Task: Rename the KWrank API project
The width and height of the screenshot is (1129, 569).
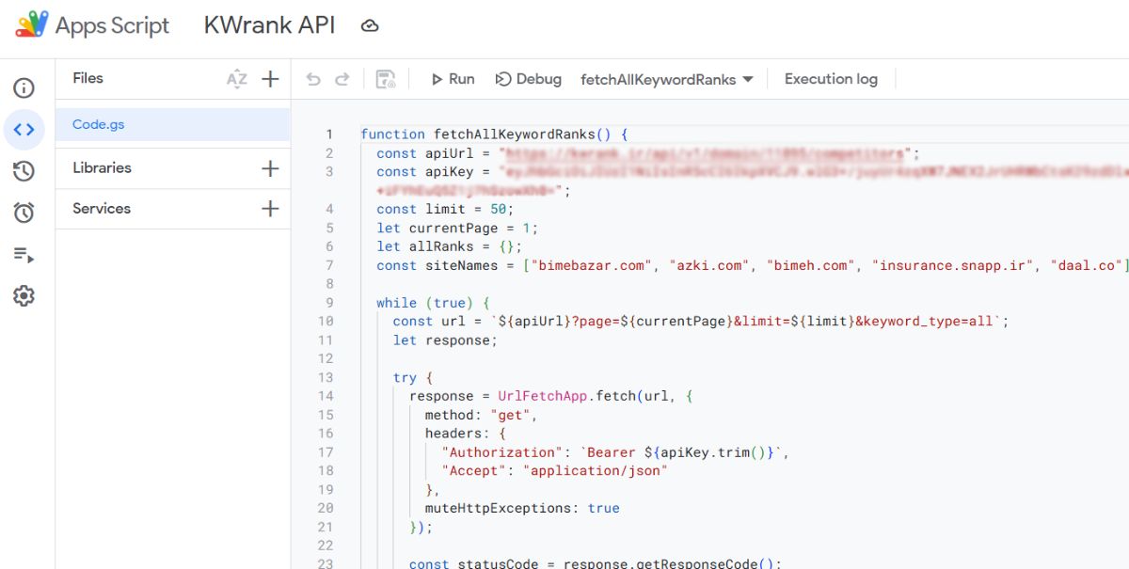Action: (269, 25)
